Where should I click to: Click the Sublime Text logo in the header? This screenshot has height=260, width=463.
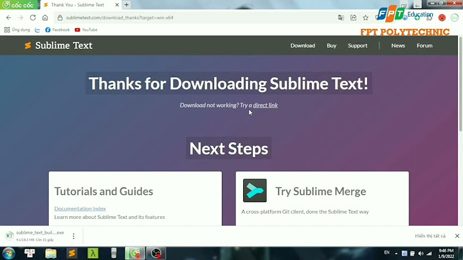click(x=59, y=46)
